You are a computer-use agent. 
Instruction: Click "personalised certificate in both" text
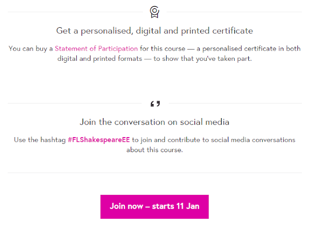pos(252,49)
